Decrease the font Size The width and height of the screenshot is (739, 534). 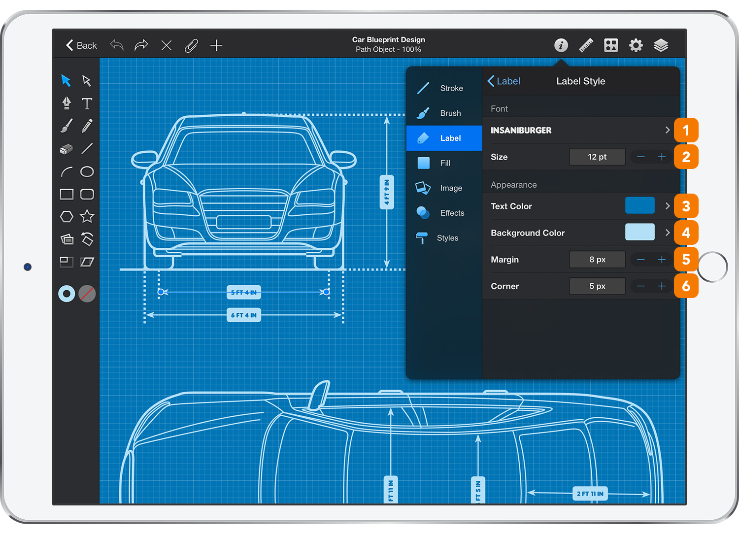tap(641, 157)
